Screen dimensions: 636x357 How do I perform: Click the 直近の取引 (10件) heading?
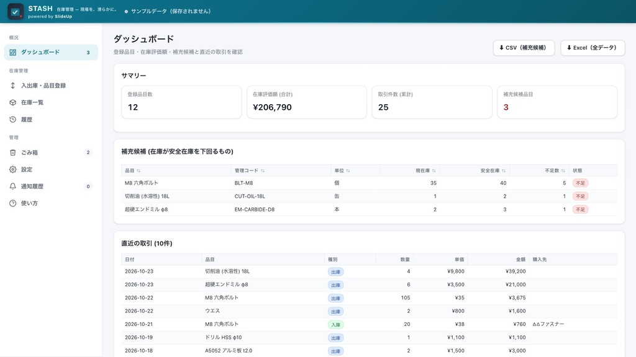point(147,243)
